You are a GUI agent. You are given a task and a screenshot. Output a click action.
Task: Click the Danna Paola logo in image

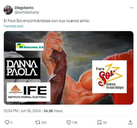pyautogui.click(x=23, y=68)
